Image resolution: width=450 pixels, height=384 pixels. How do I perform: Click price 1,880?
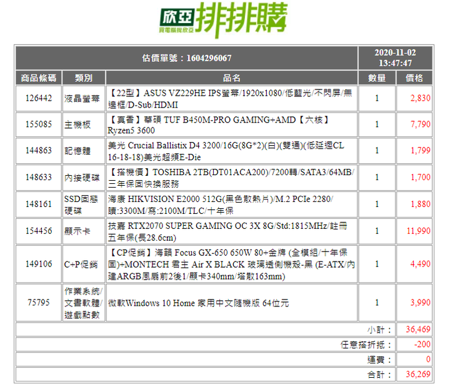pyautogui.click(x=420, y=205)
